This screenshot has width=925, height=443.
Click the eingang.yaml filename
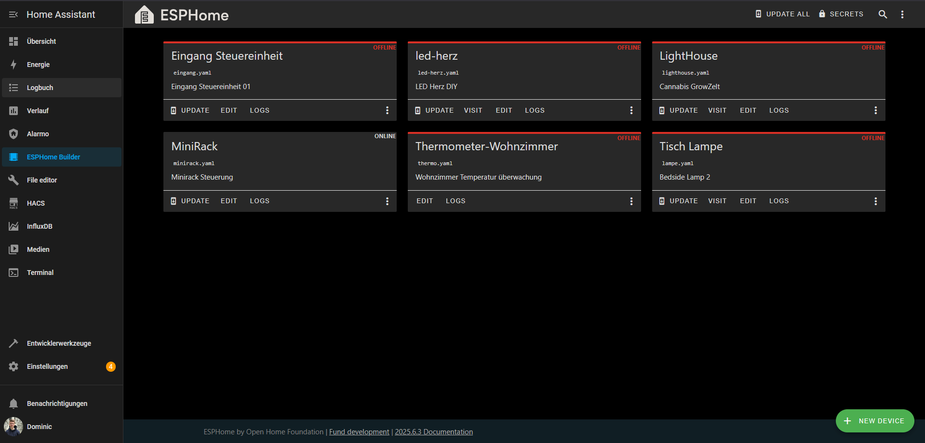(x=192, y=73)
